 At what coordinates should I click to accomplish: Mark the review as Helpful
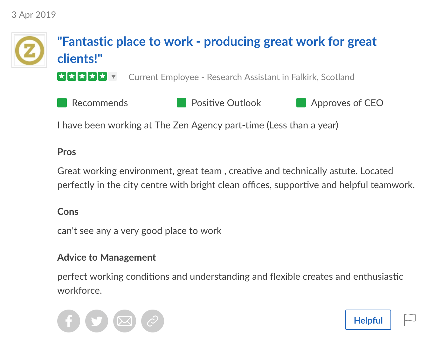368,320
